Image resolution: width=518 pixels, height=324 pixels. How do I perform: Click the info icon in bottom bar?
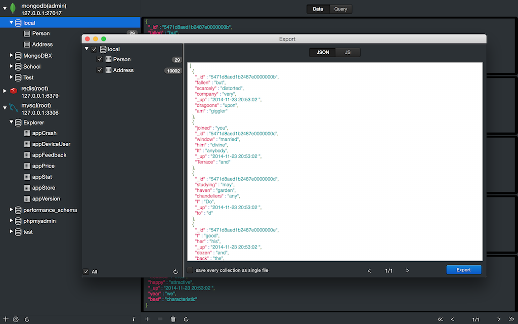click(133, 319)
